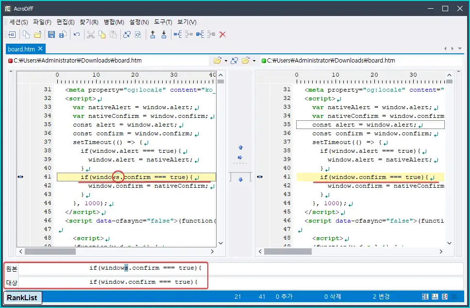Right pane vertical scrollbar down arrow
The height and width of the screenshot is (308, 470).
coord(449,243)
